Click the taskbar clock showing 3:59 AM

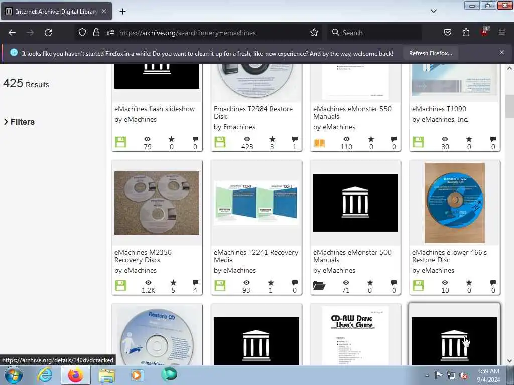(x=488, y=375)
